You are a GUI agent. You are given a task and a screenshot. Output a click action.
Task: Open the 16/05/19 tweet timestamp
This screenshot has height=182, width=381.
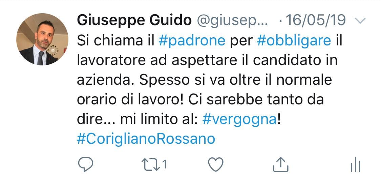pyautogui.click(x=316, y=20)
